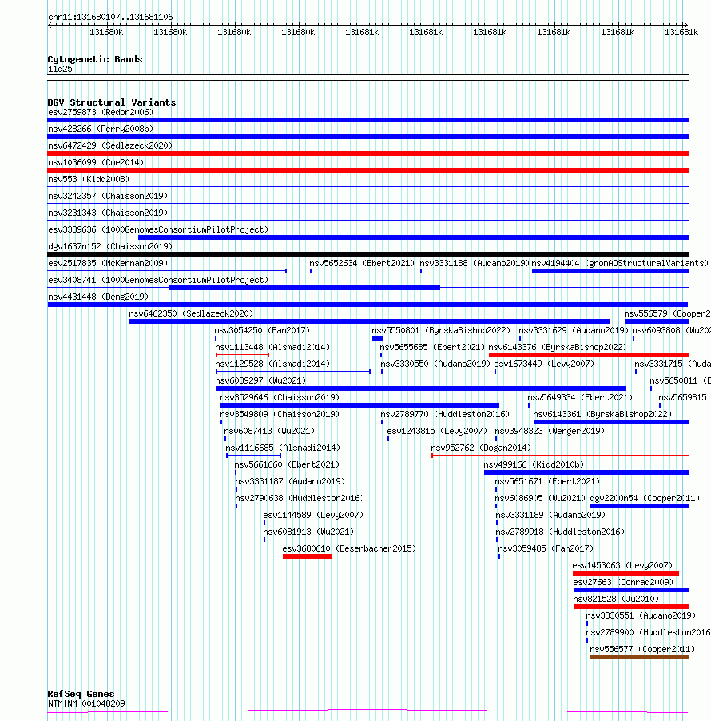Click nsv3549809 (Chaisson2019) label
The width and height of the screenshot is (711, 721).
pyautogui.click(x=280, y=414)
